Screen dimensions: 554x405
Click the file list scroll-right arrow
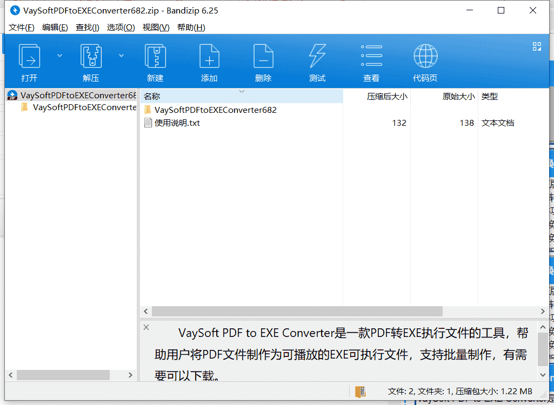point(543,311)
